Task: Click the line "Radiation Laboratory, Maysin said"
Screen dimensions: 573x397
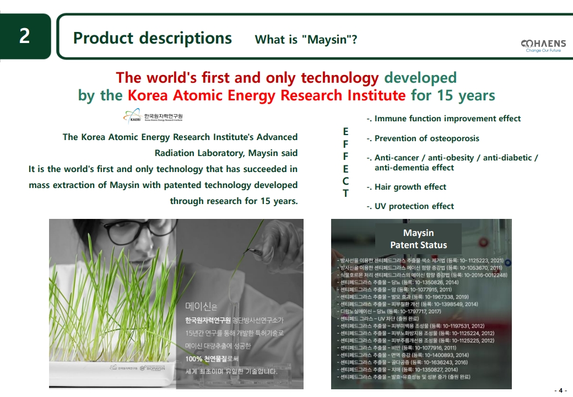Action: click(x=226, y=153)
